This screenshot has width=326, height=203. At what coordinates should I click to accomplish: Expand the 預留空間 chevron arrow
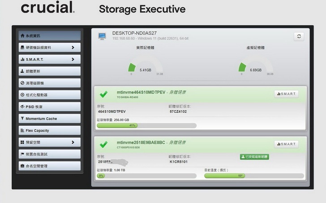click(x=73, y=143)
